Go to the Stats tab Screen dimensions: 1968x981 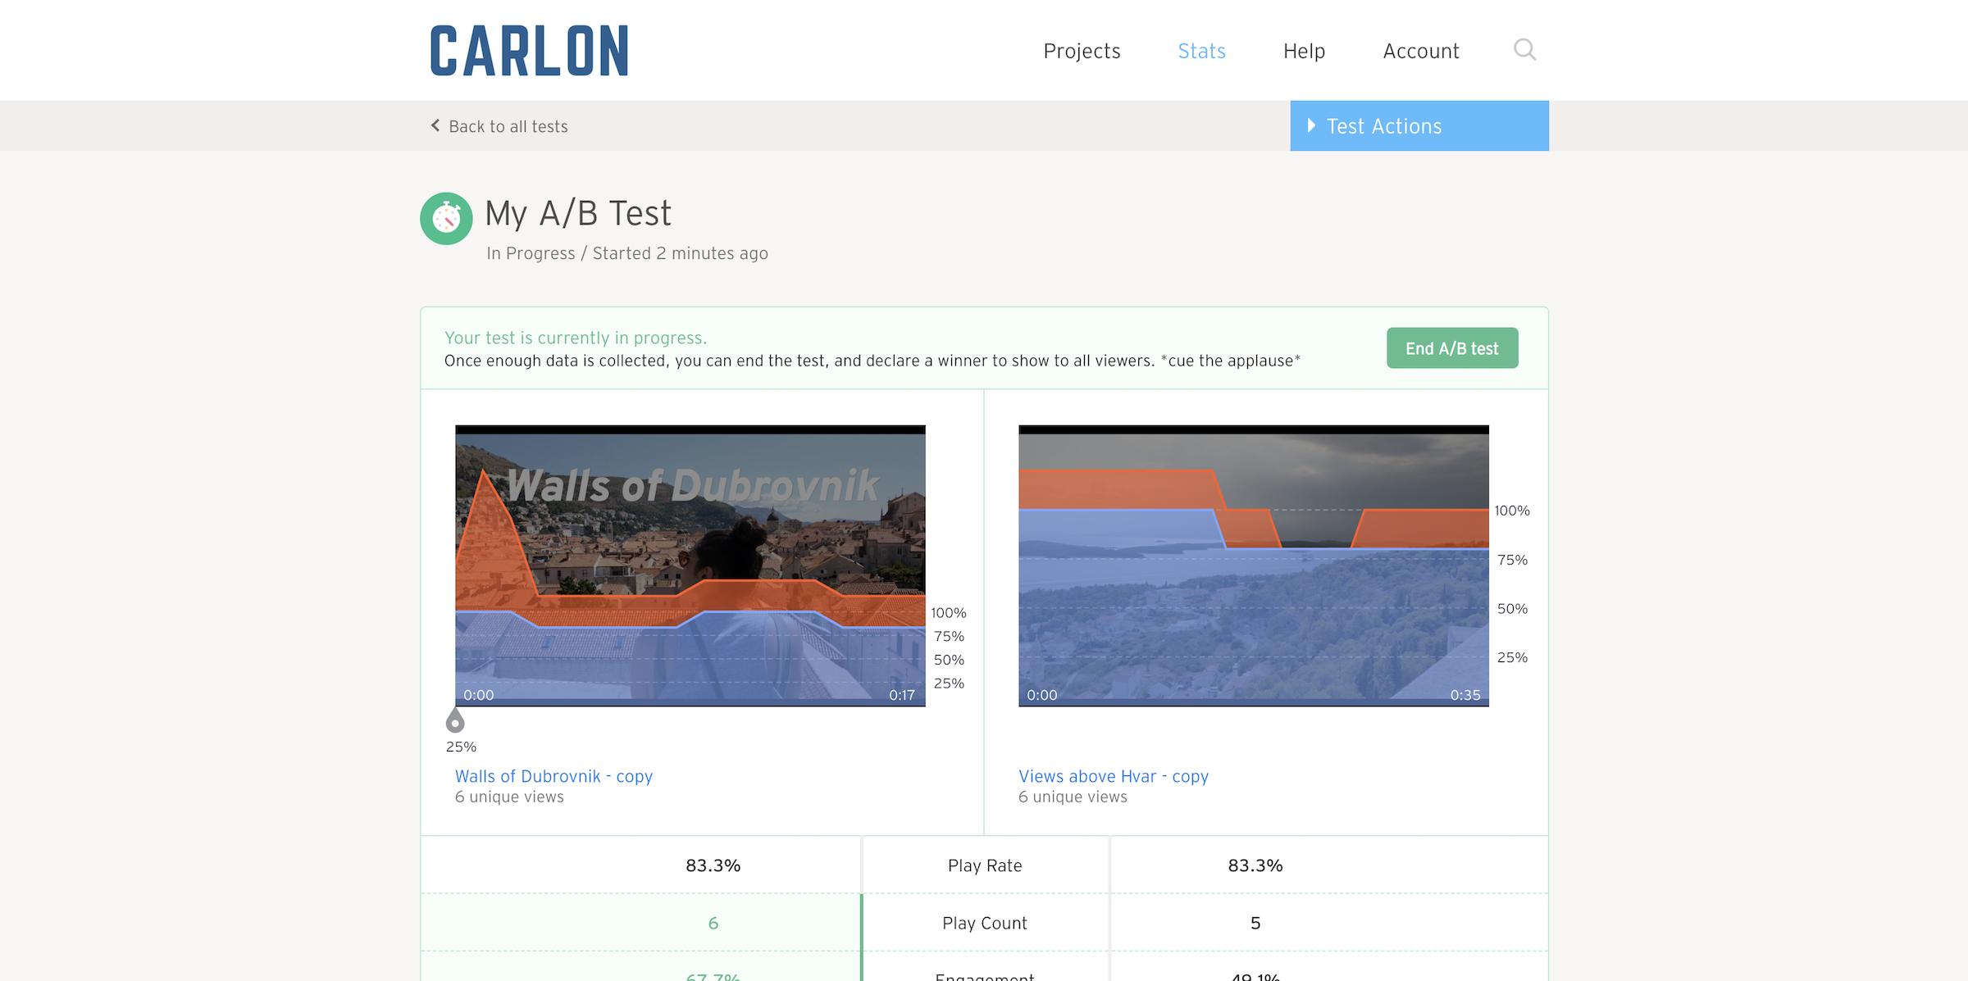pyautogui.click(x=1201, y=51)
